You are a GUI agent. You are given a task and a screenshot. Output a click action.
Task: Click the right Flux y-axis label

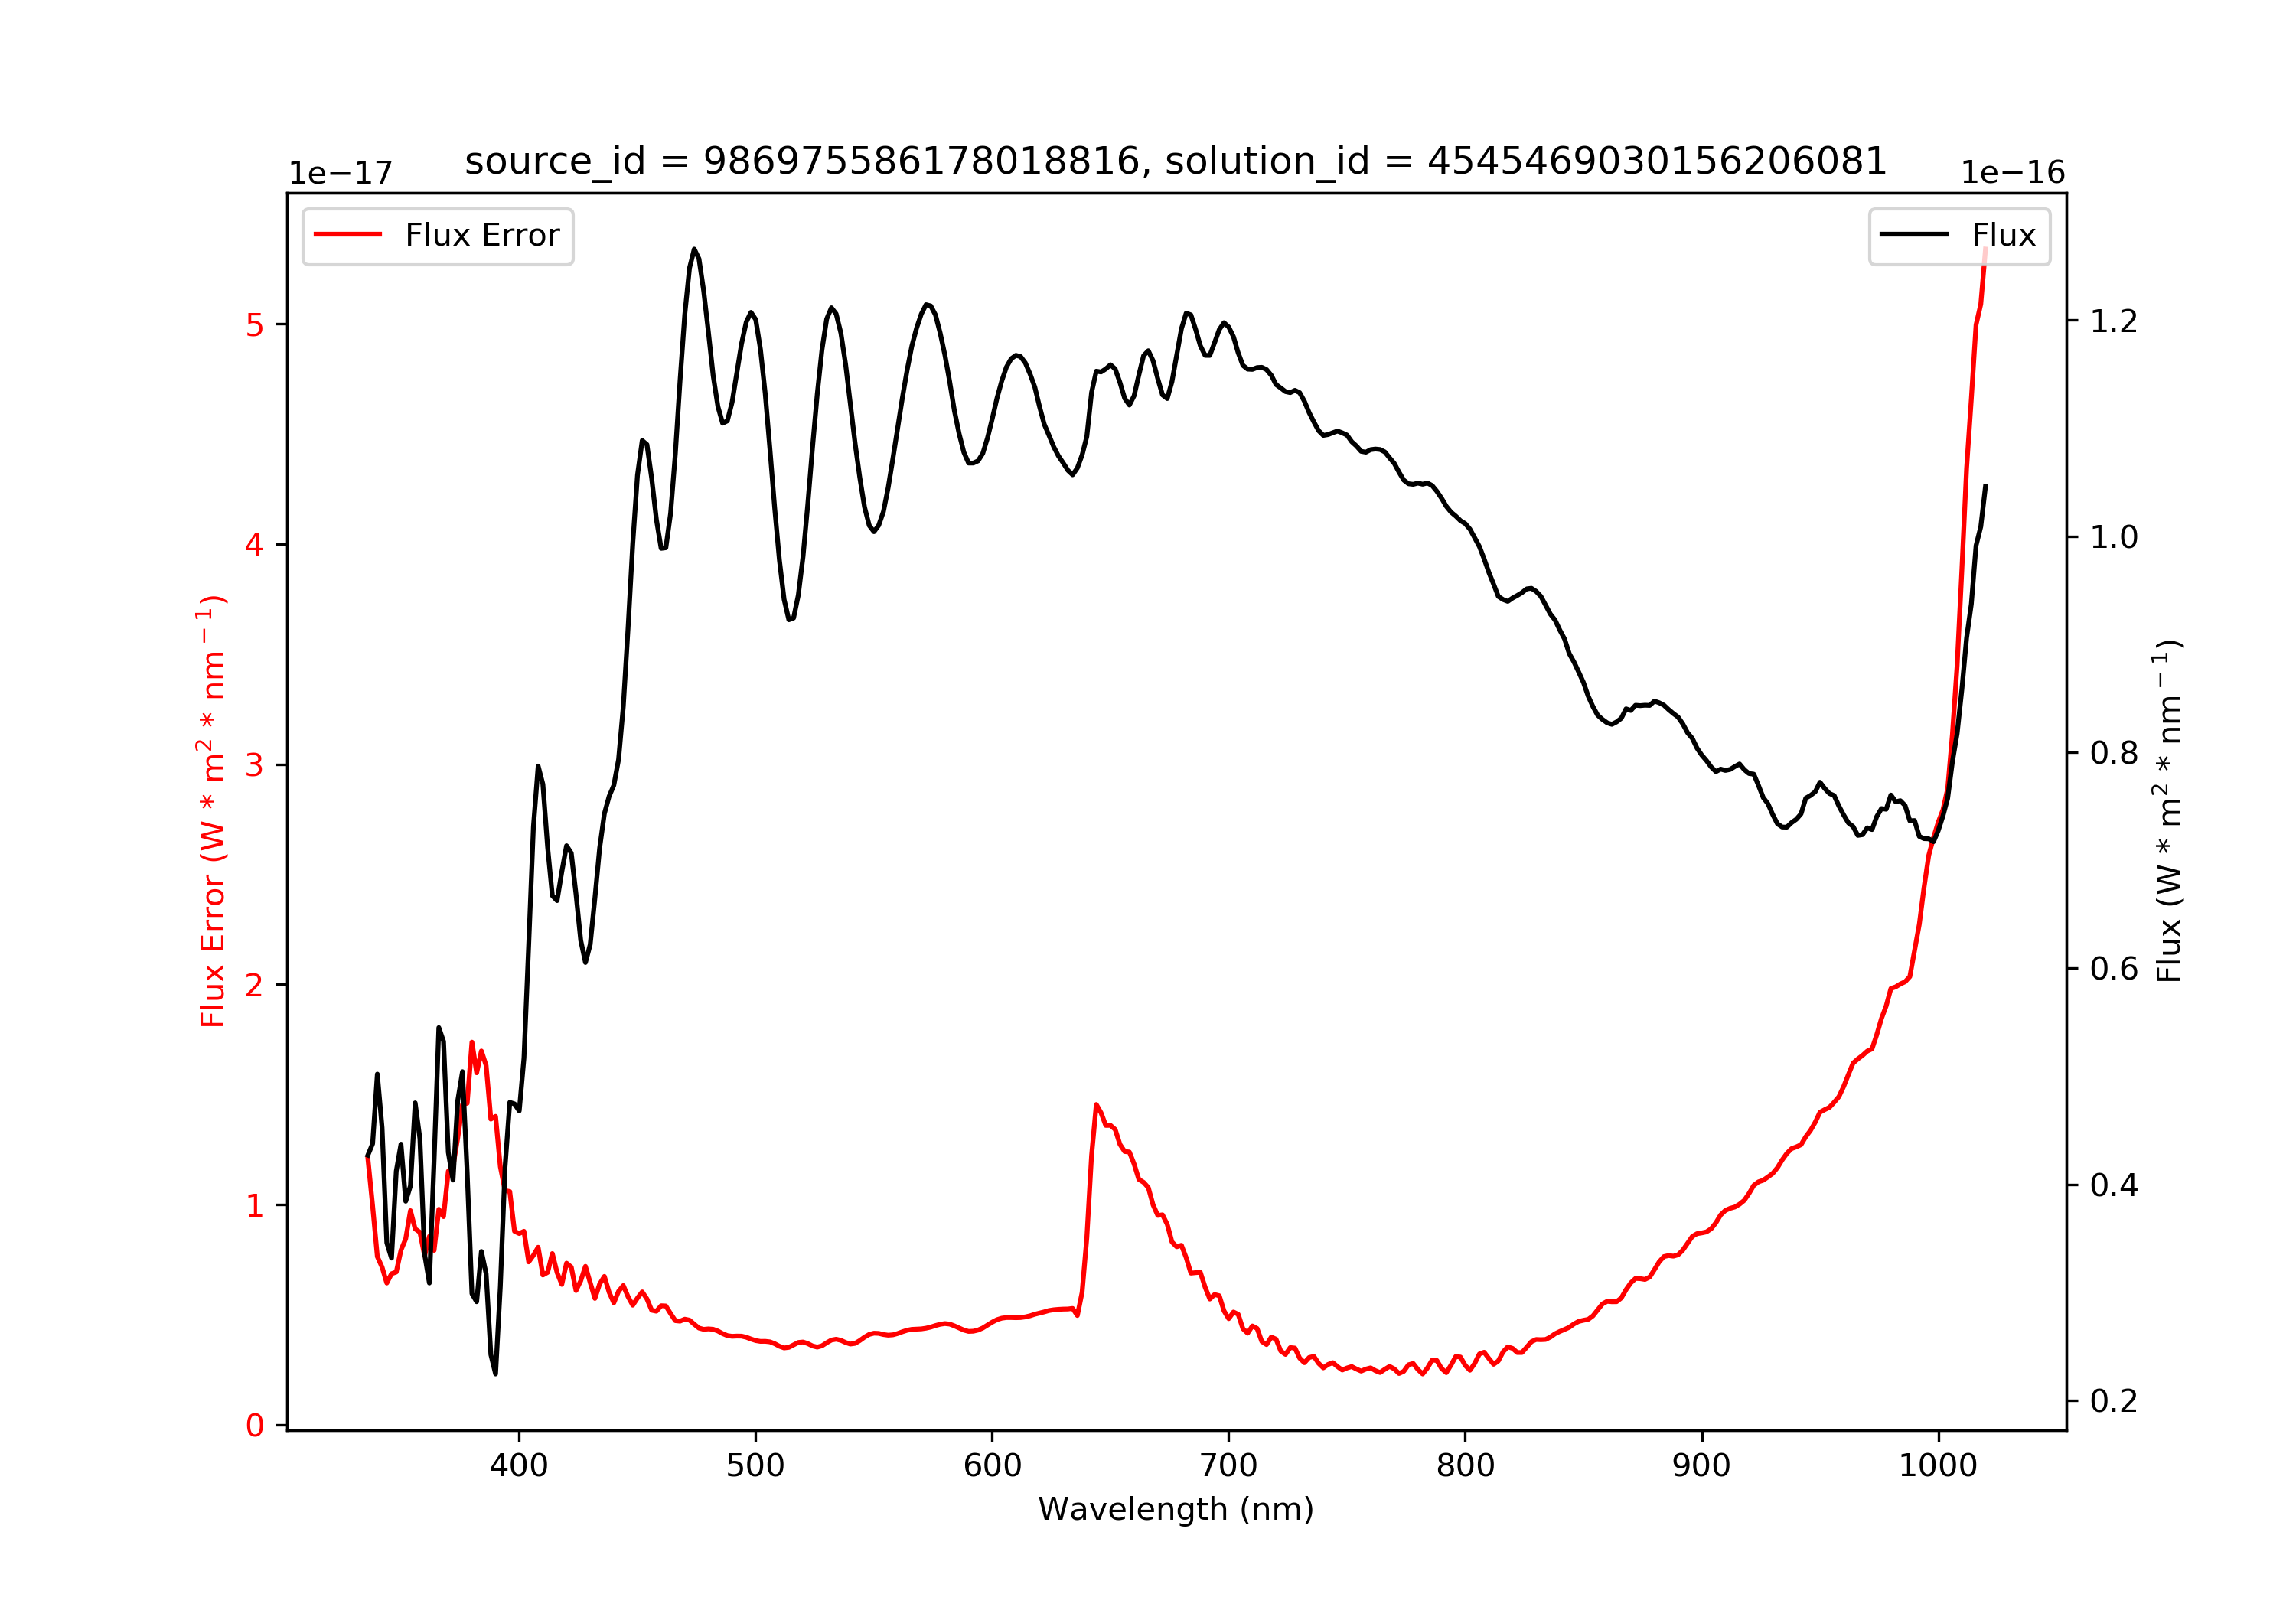click(x=2168, y=811)
